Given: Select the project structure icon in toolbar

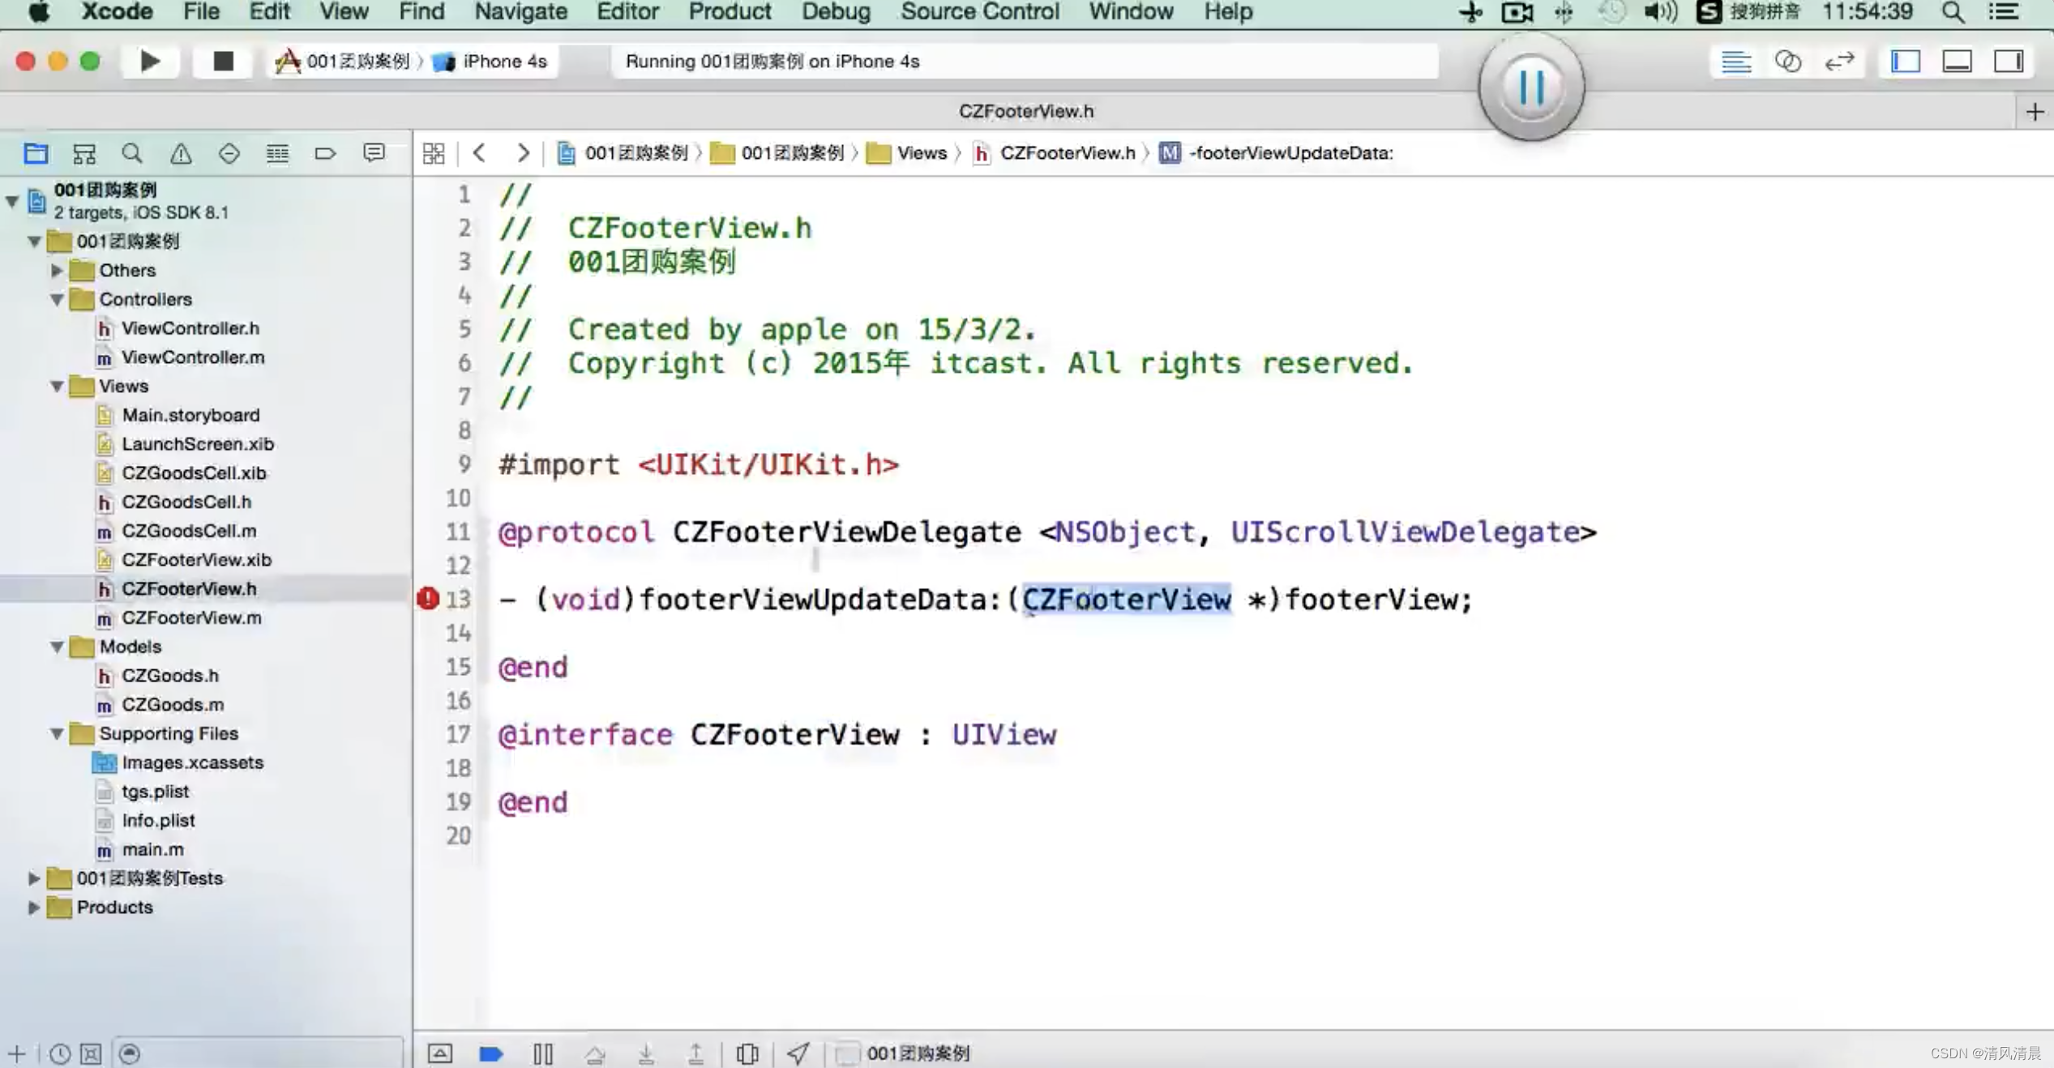Looking at the screenshot, I should click(x=36, y=151).
